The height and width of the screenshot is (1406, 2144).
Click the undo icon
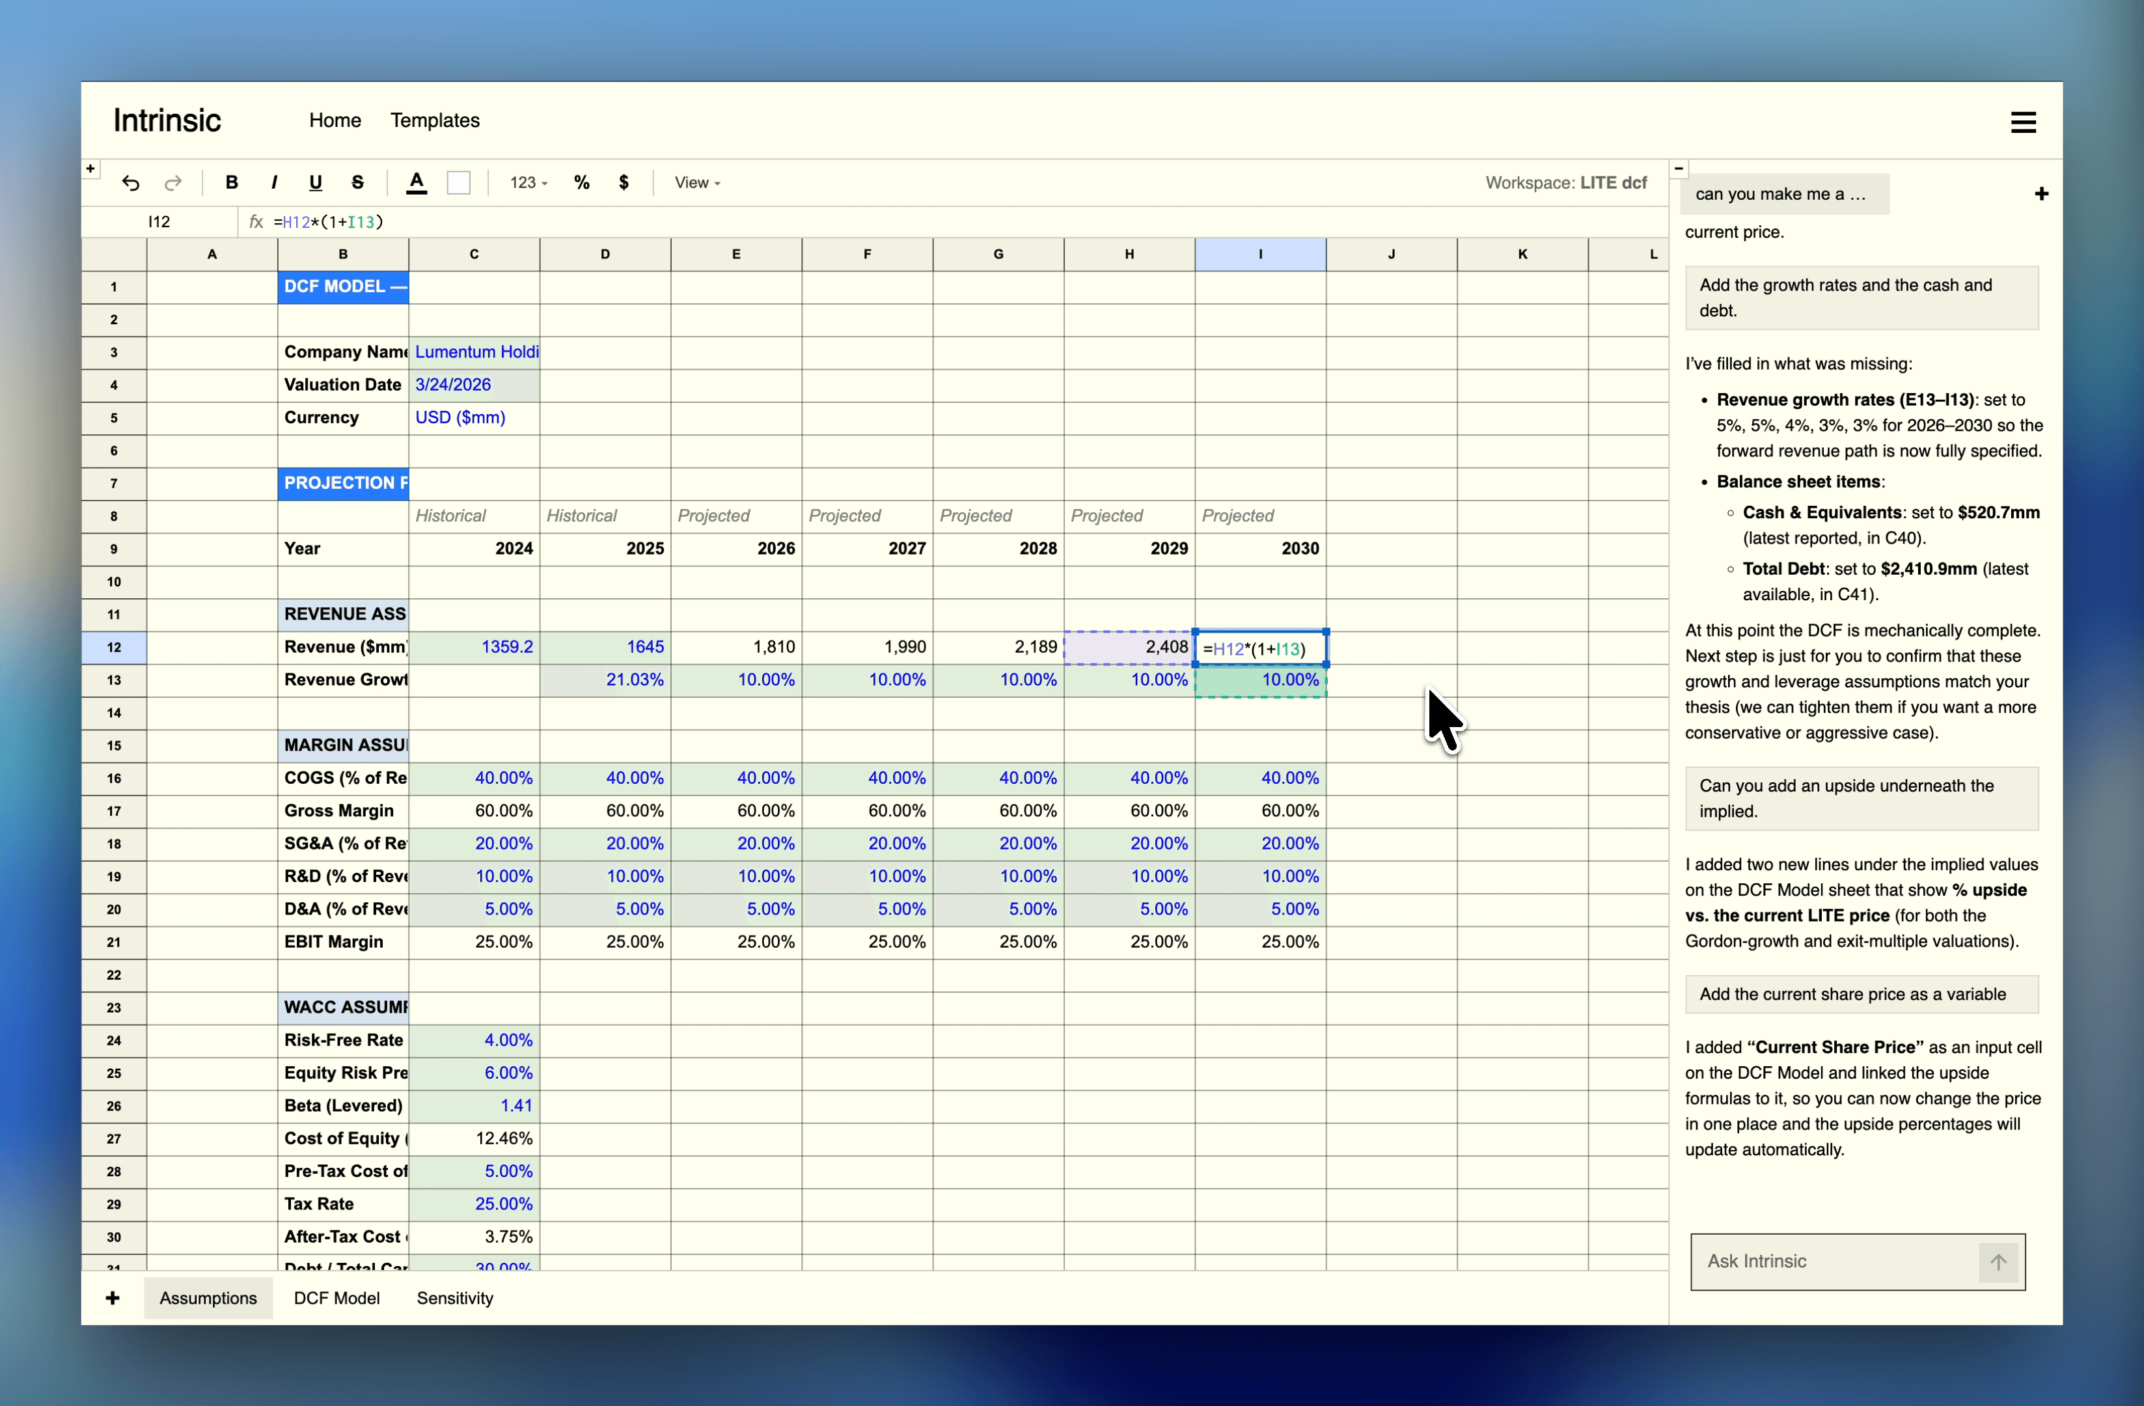pos(131,182)
